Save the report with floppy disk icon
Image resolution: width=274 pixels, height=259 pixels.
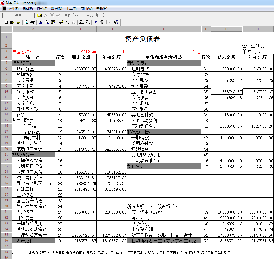19,22
